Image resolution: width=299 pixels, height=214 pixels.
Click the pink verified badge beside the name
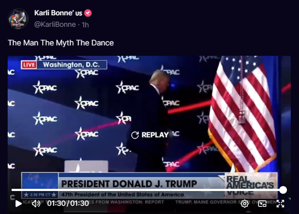[88, 13]
